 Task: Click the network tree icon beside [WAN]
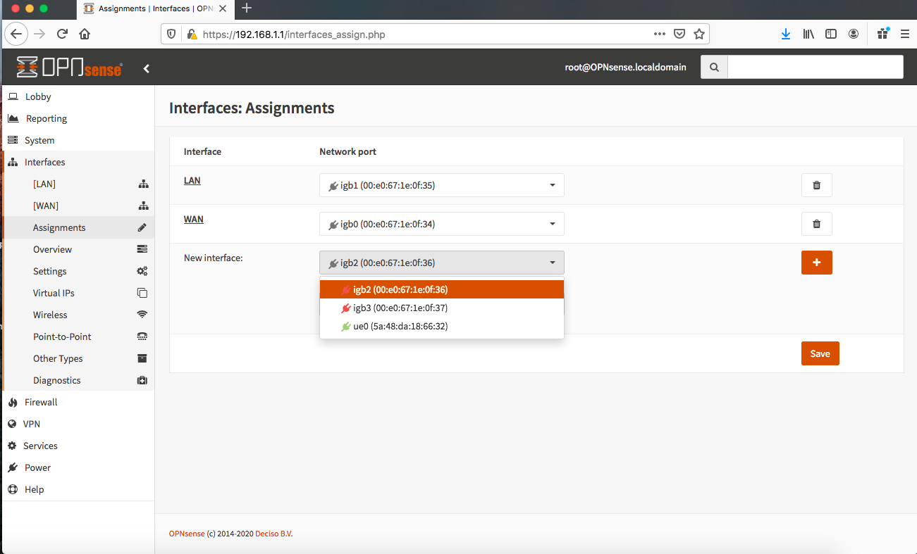[143, 206]
